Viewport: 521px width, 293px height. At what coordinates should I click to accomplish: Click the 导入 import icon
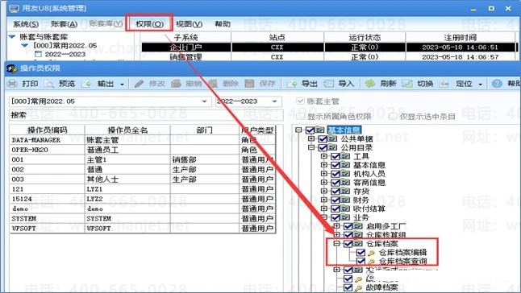(x=328, y=84)
